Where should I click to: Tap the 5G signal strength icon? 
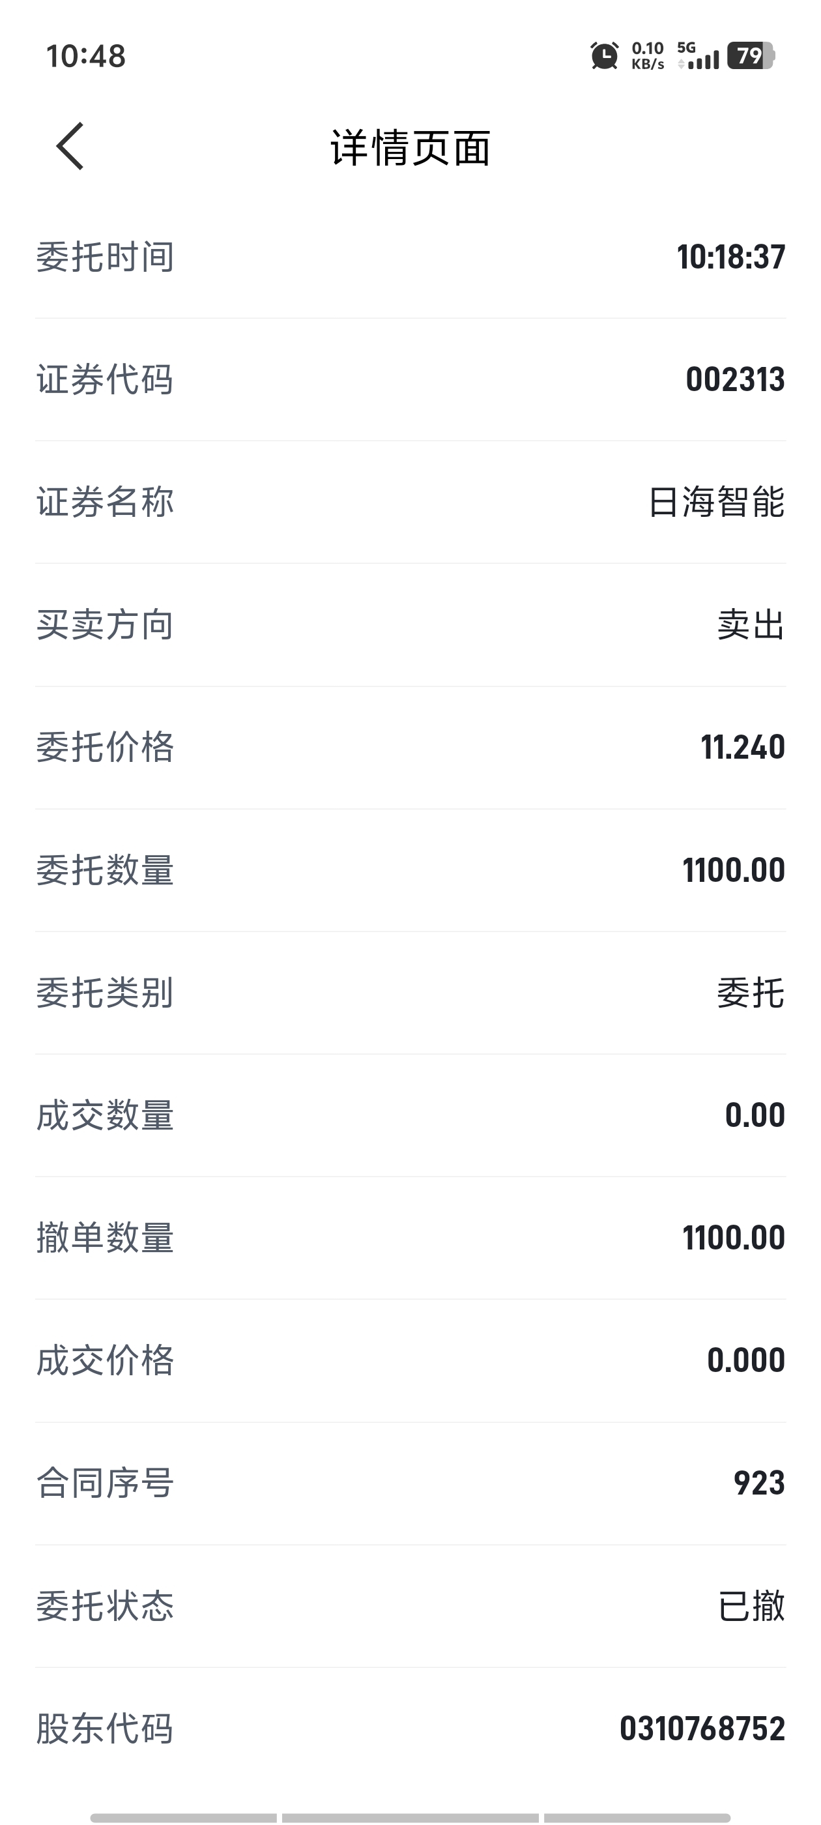coord(698,55)
